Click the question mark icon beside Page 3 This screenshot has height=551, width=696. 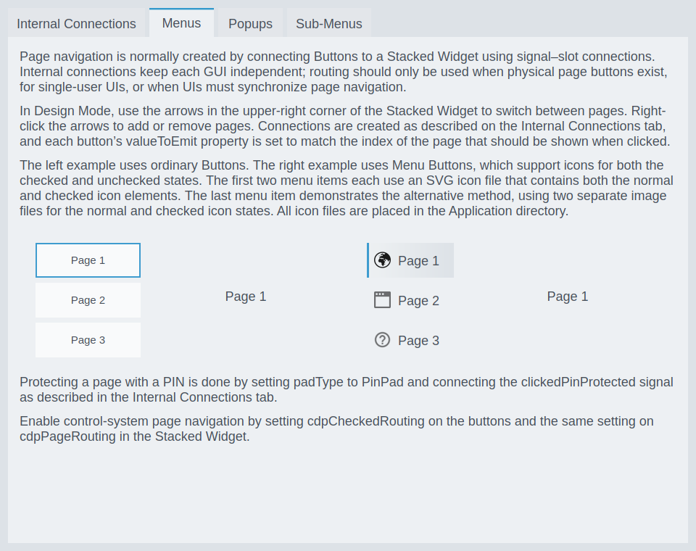click(383, 340)
